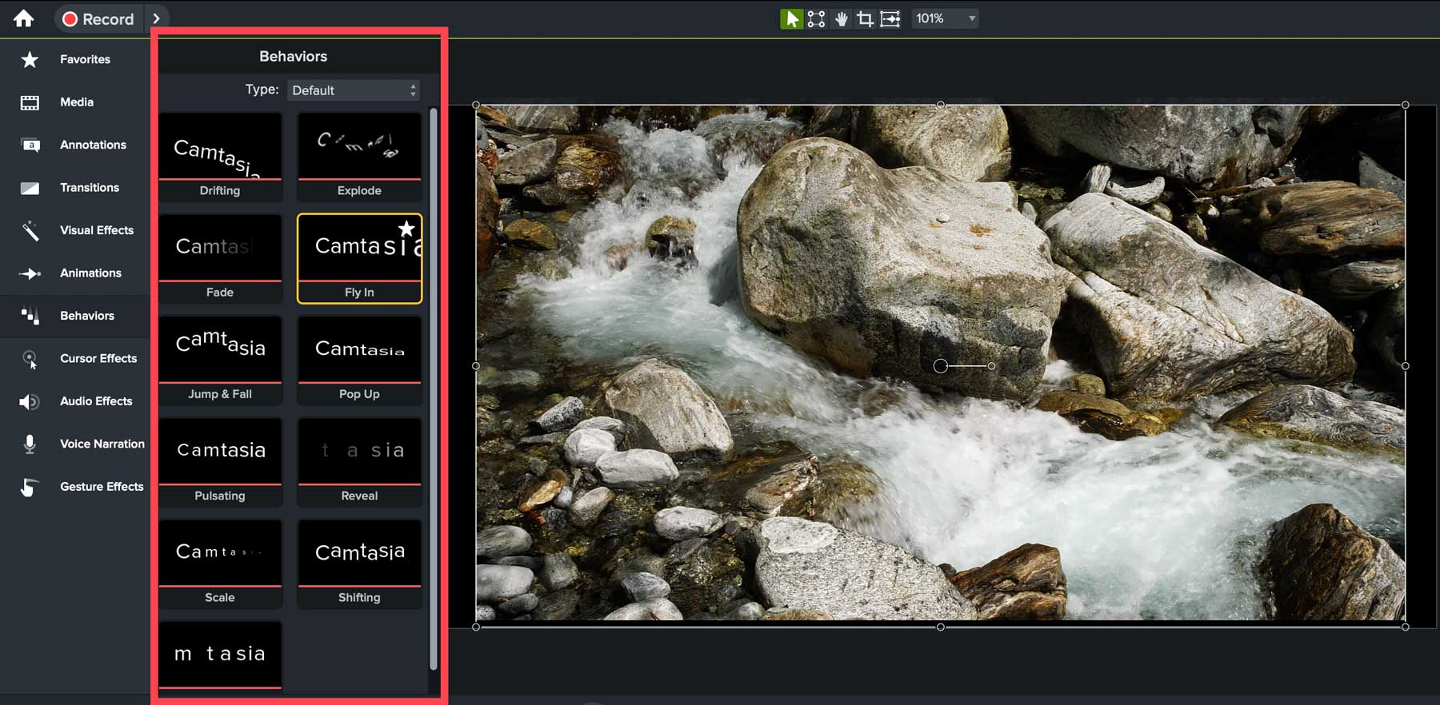Click the Behaviors panel vertical scrollbar

pyautogui.click(x=434, y=389)
